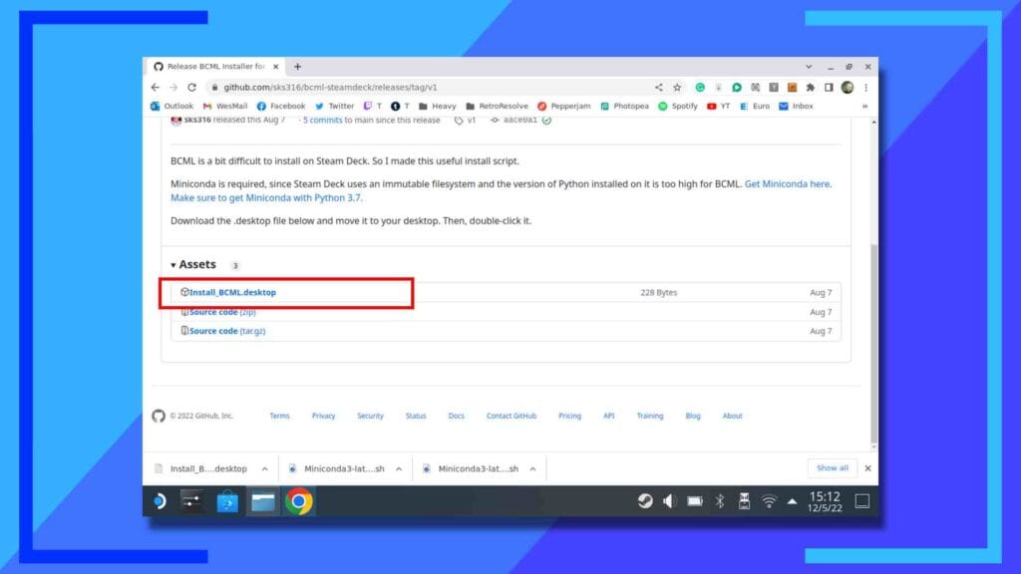Screen dimensions: 1021x574
Task: Open the Pricing footer link
Action: click(x=569, y=416)
